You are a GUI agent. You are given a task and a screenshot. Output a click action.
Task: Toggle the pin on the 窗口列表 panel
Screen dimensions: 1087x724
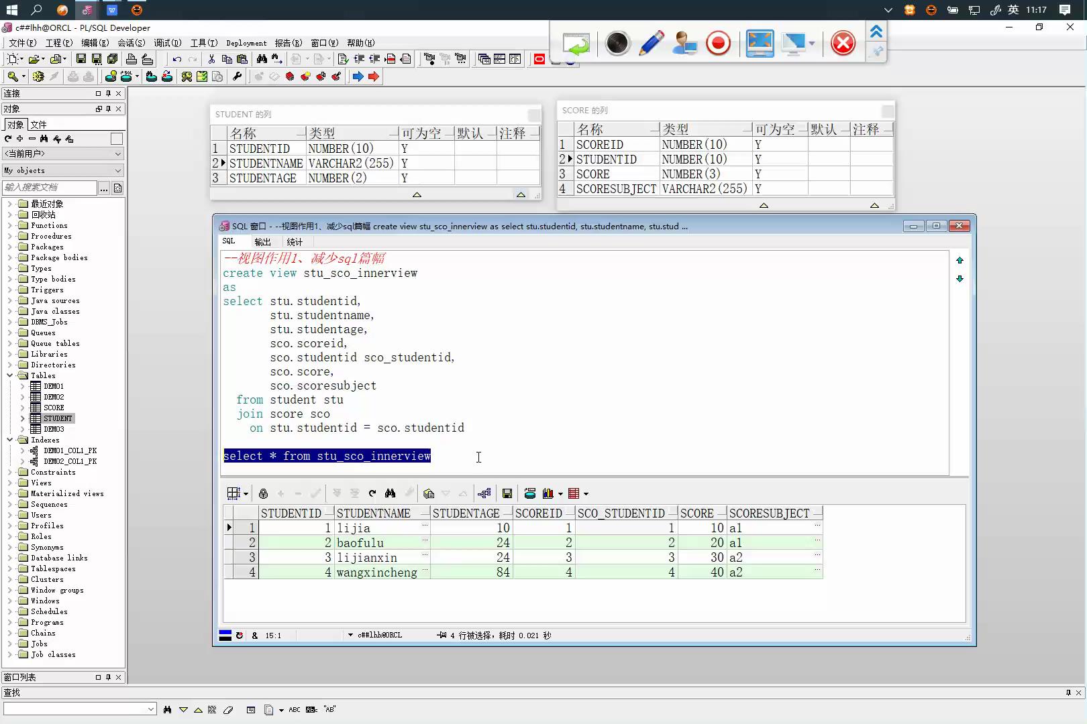pyautogui.click(x=108, y=677)
